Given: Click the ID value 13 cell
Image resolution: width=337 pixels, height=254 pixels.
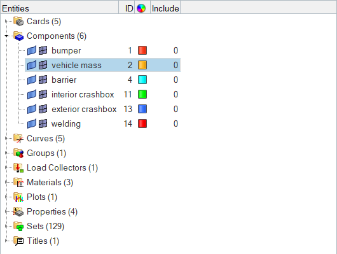Looking at the screenshot, I should [128, 109].
